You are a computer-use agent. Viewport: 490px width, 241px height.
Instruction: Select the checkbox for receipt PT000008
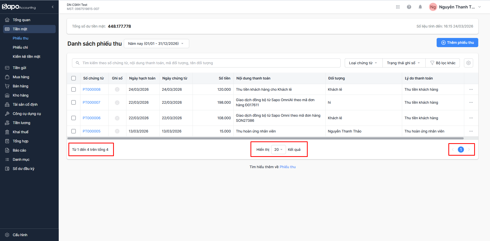tap(74, 89)
